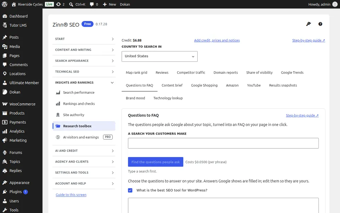Open the Country to search in dropdown

click(159, 56)
